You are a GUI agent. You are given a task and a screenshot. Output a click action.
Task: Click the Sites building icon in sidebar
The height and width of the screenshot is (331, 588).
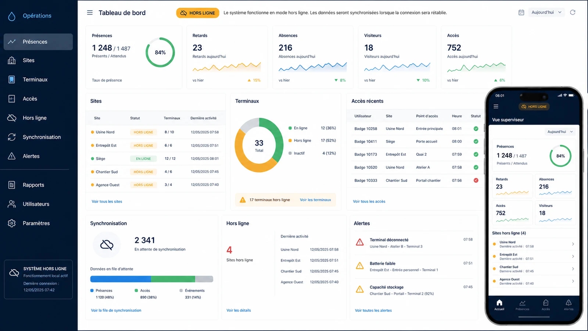point(12,60)
